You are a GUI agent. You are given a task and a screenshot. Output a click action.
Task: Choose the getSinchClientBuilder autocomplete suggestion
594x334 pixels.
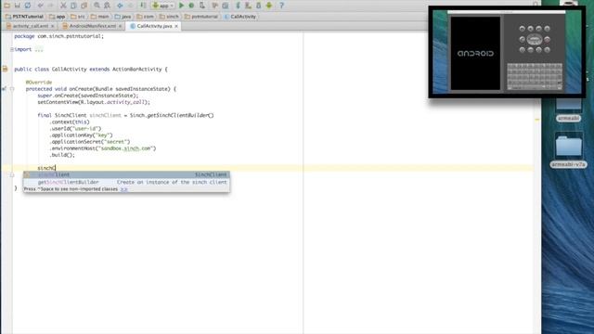click(x=126, y=182)
